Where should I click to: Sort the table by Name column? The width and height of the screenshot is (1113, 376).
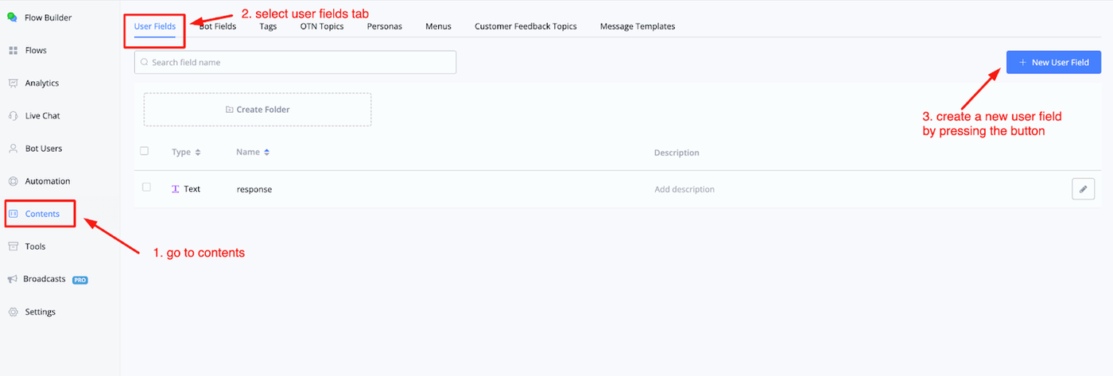tap(266, 153)
